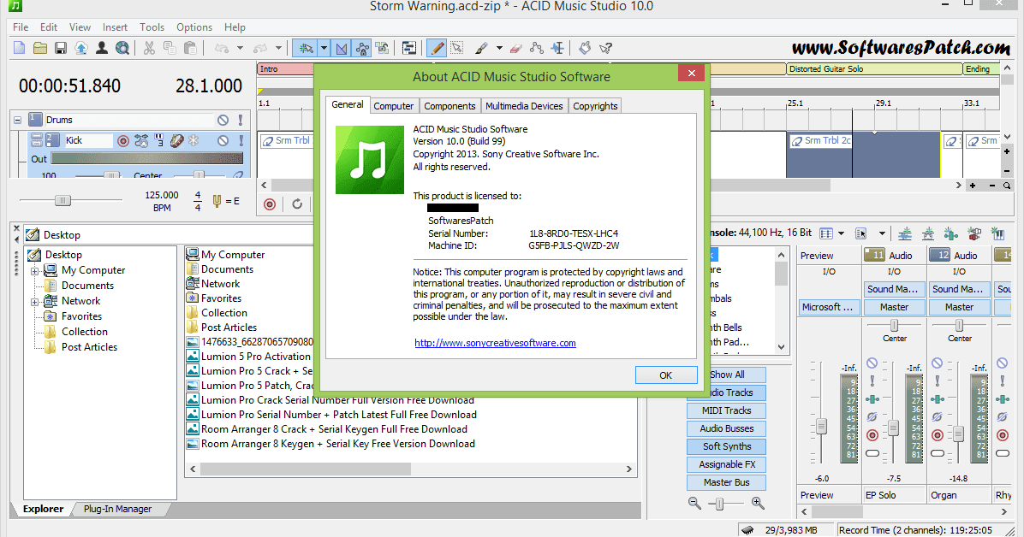Click OK in the About dialog
Screen dimensions: 1024x537
click(664, 375)
